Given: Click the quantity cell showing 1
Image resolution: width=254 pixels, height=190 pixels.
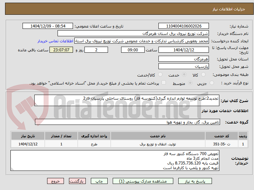Looking at the screenshot, I should click(x=61, y=144).
